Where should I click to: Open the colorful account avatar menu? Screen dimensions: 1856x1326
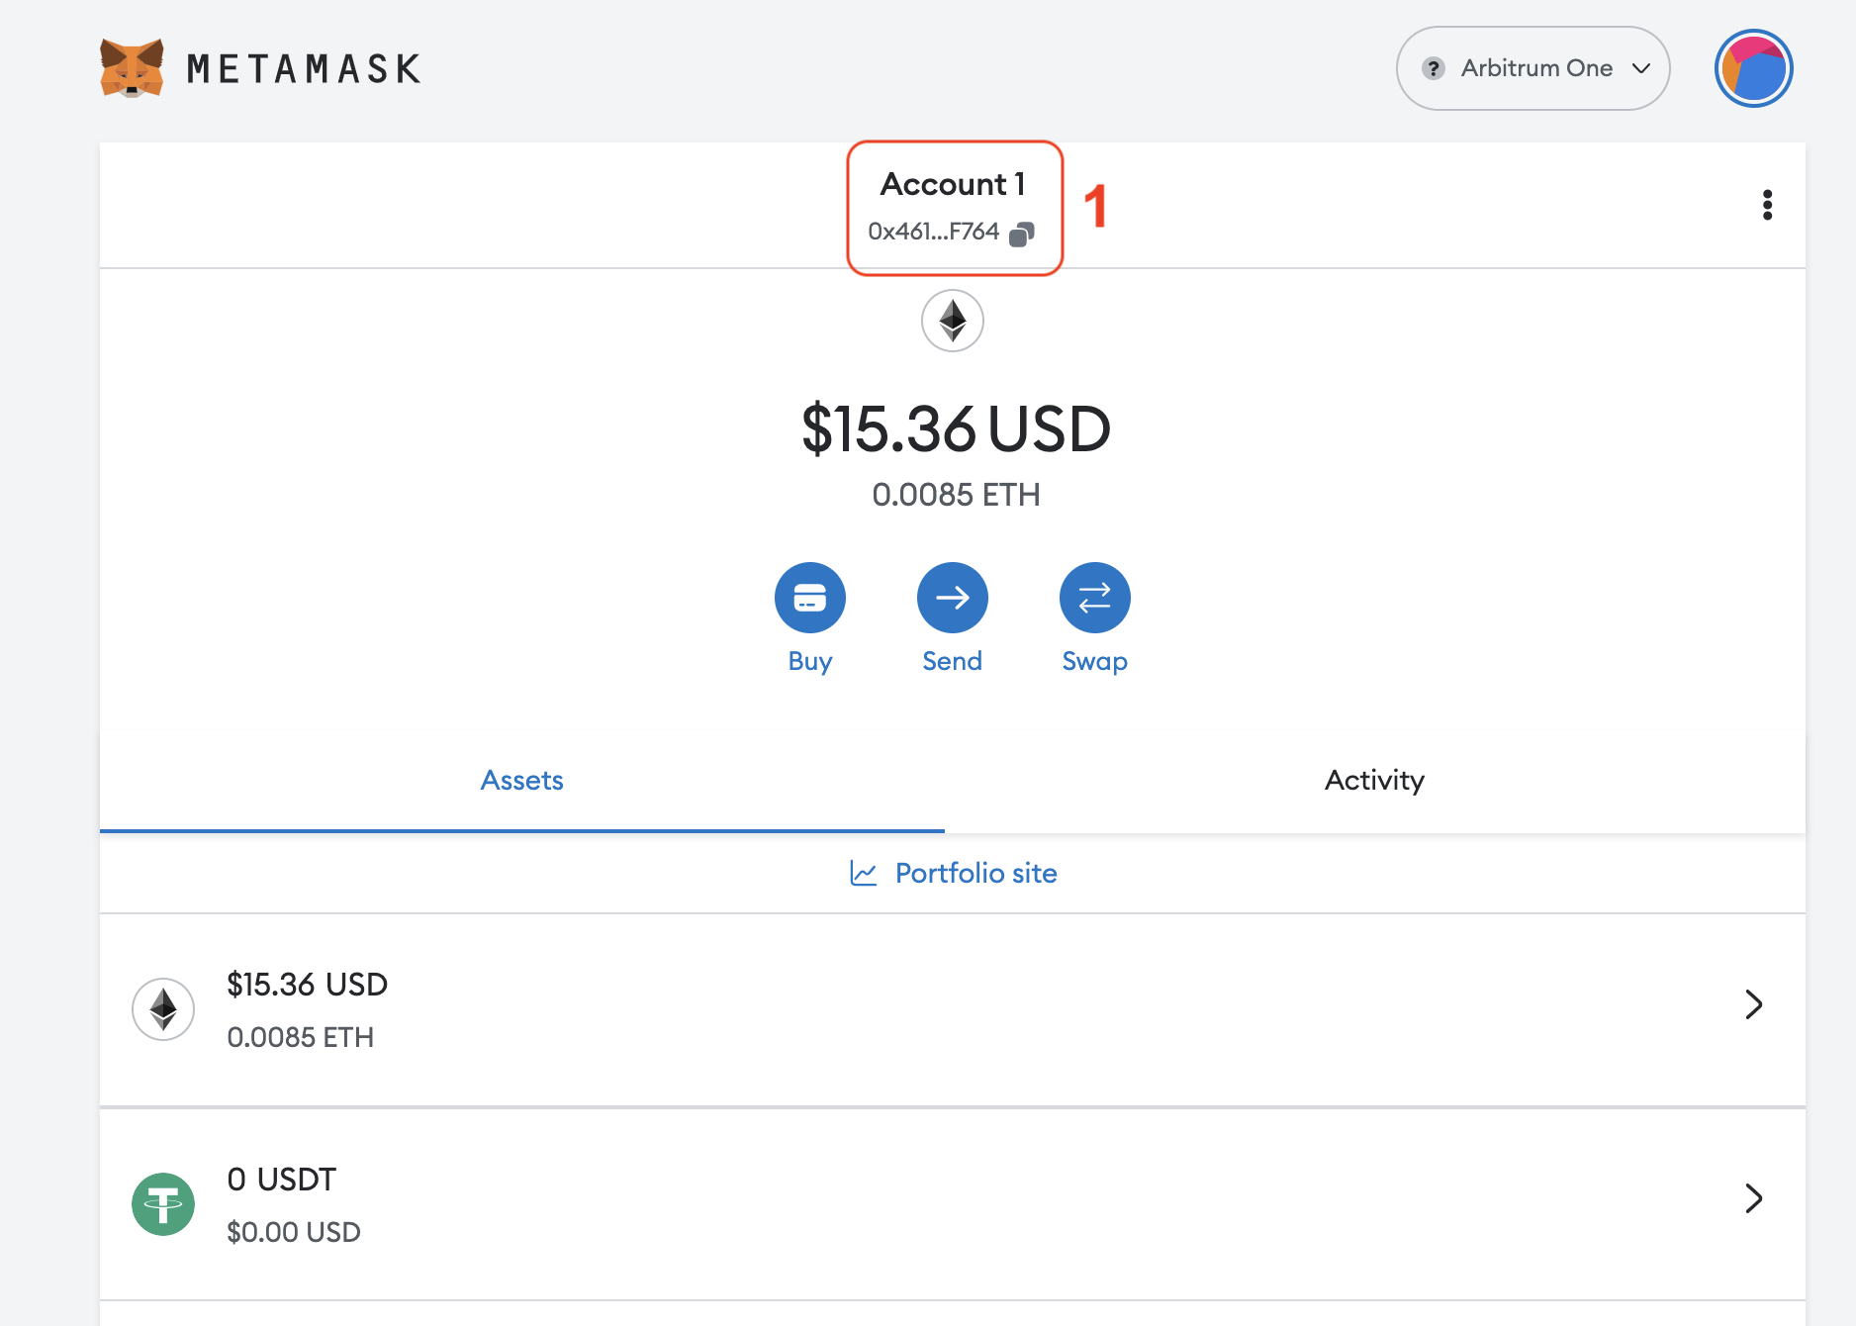pyautogui.click(x=1753, y=68)
